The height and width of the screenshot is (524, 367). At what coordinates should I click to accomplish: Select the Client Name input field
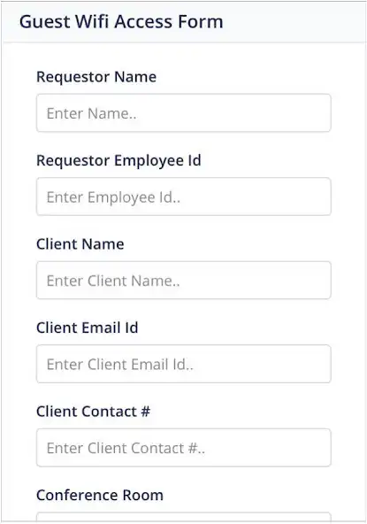click(x=184, y=280)
